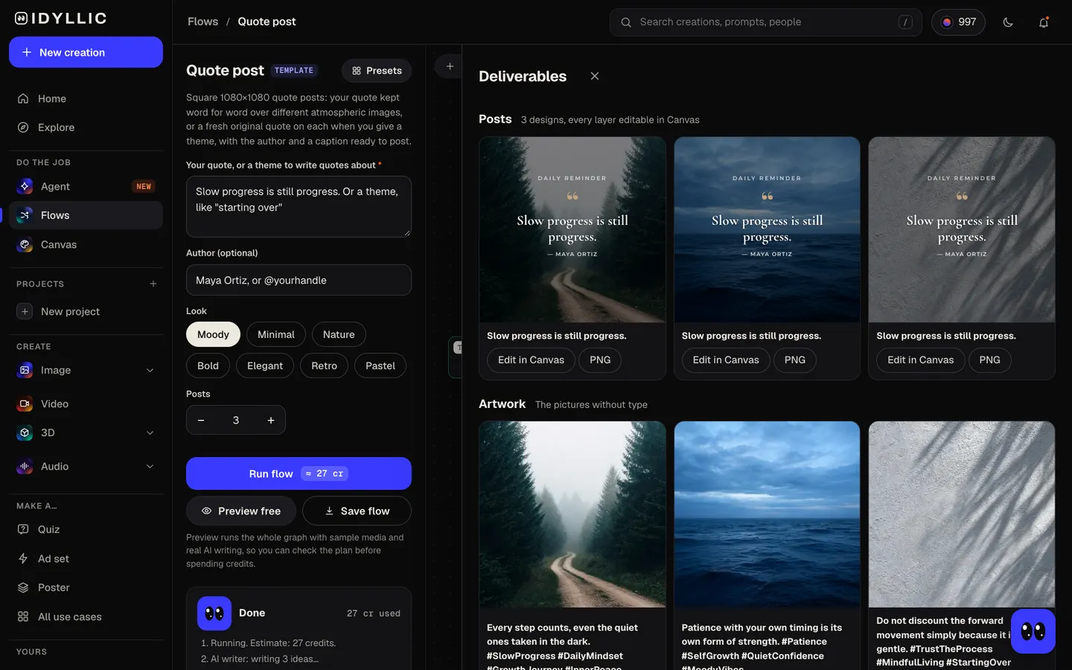1072x670 pixels.
Task: Add a node with the canvas plus button
Action: pos(450,66)
